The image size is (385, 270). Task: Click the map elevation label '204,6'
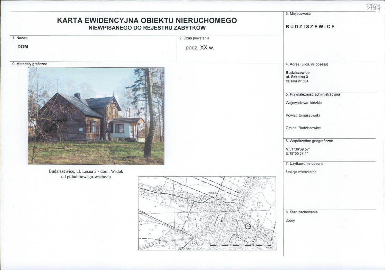tap(213, 193)
